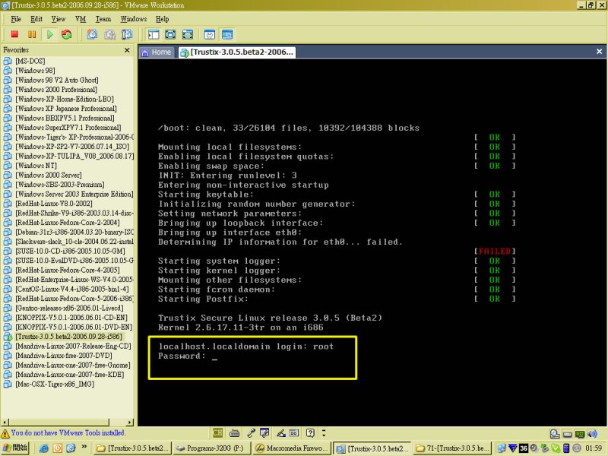Open the Edit menu

[x=36, y=19]
